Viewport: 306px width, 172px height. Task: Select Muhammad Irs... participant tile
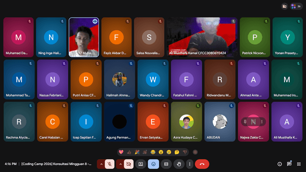point(287,79)
